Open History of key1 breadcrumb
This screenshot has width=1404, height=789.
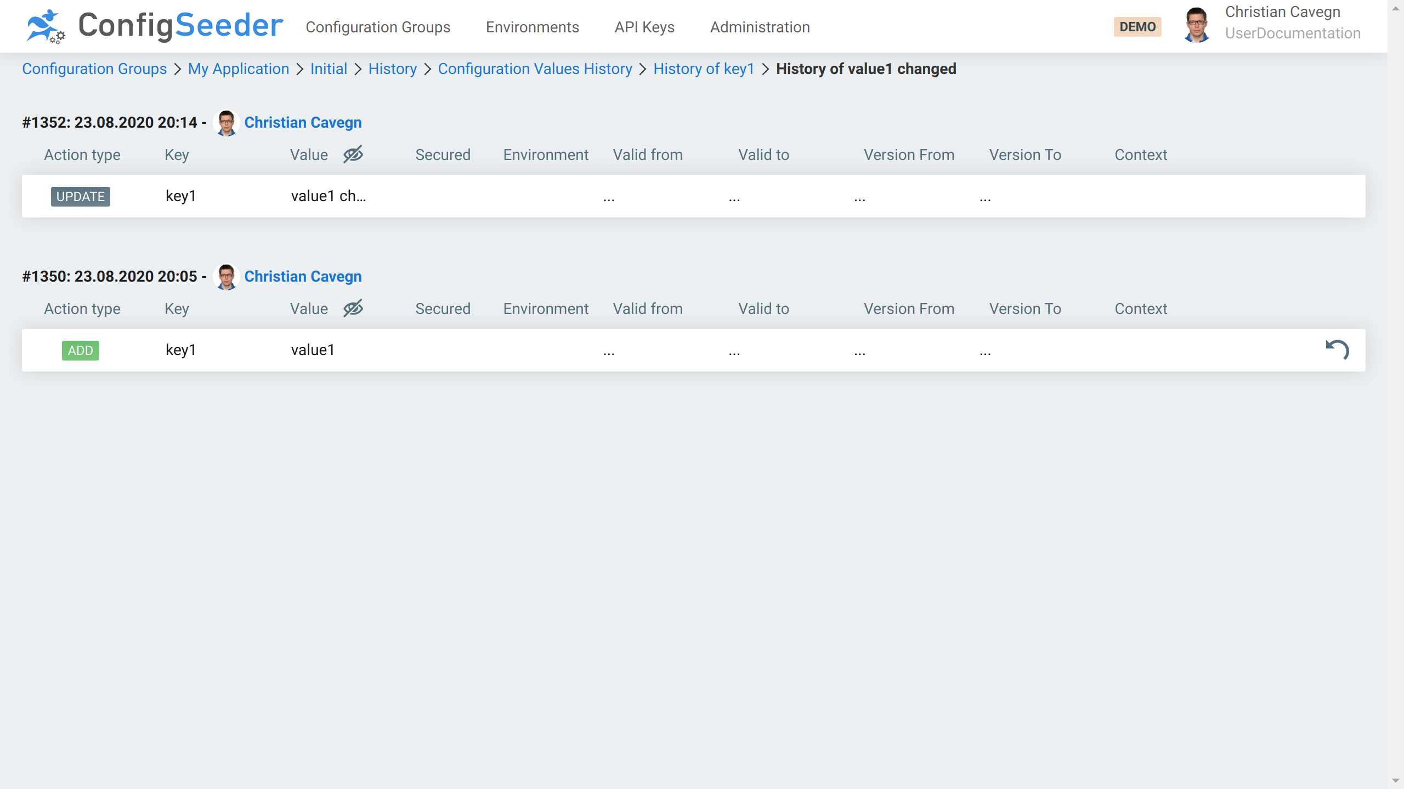[x=704, y=68]
